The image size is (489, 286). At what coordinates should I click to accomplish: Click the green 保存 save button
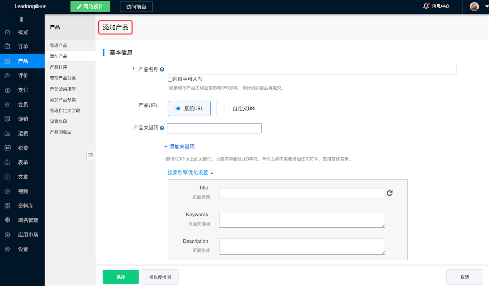[x=120, y=277]
